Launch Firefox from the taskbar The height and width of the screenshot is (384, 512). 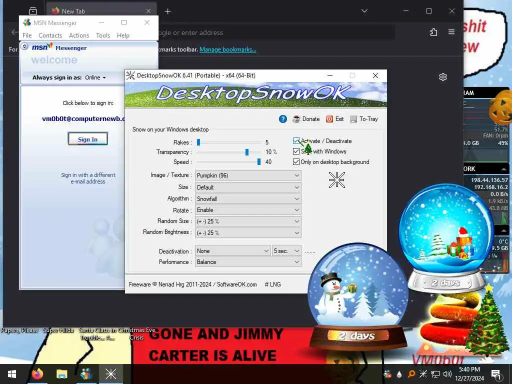point(37,374)
